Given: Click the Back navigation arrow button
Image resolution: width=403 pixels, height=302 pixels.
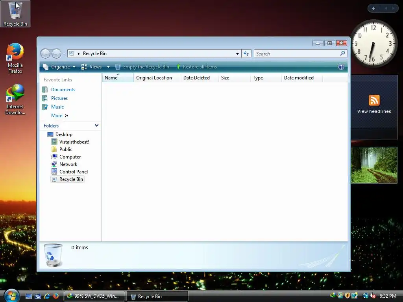Looking at the screenshot, I should pyautogui.click(x=45, y=53).
